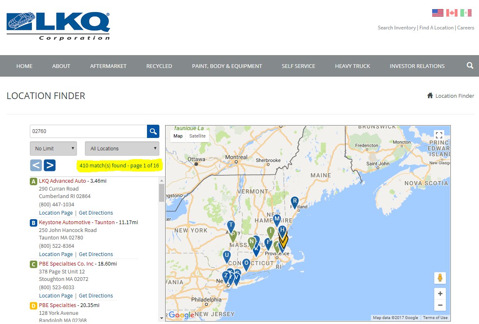Click map marker M in New Hampshire
Screen dimensions: 479x324
coord(277,220)
